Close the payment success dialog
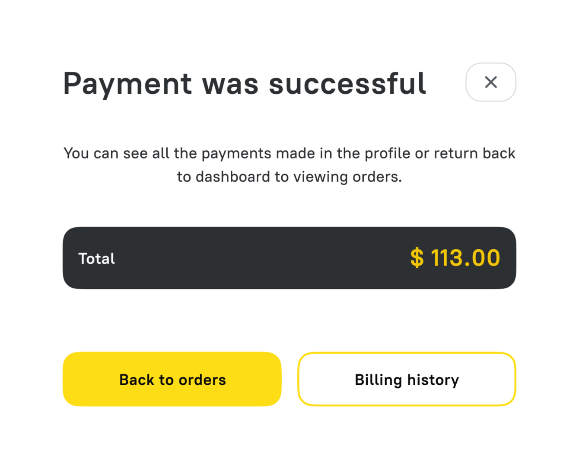The image size is (579, 469). (490, 82)
